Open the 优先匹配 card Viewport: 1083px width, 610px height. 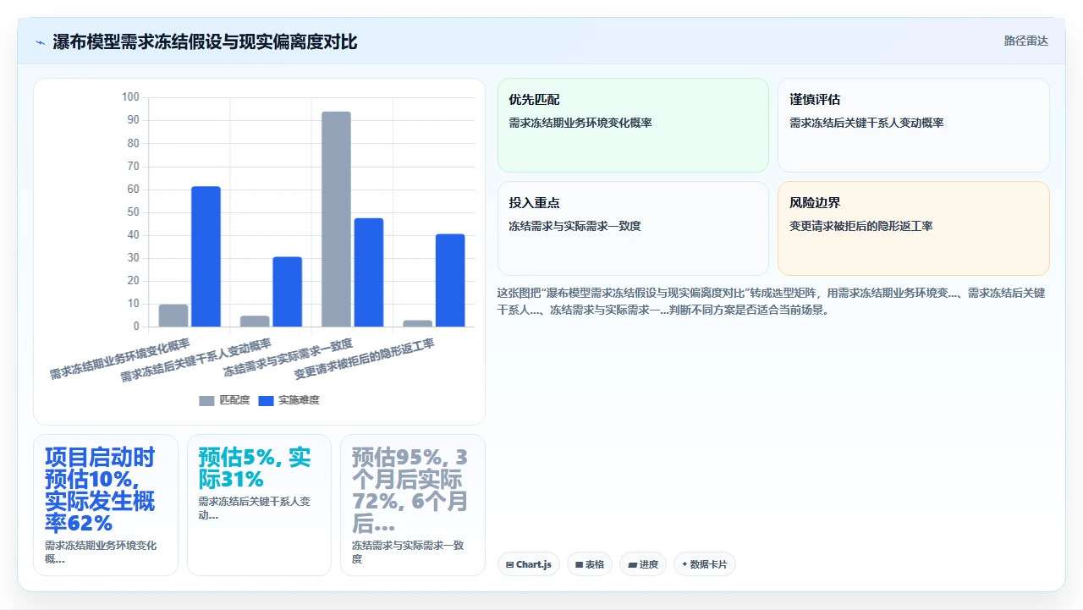pos(633,125)
